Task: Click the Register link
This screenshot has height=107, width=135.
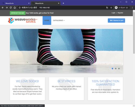Action: coord(120,13)
